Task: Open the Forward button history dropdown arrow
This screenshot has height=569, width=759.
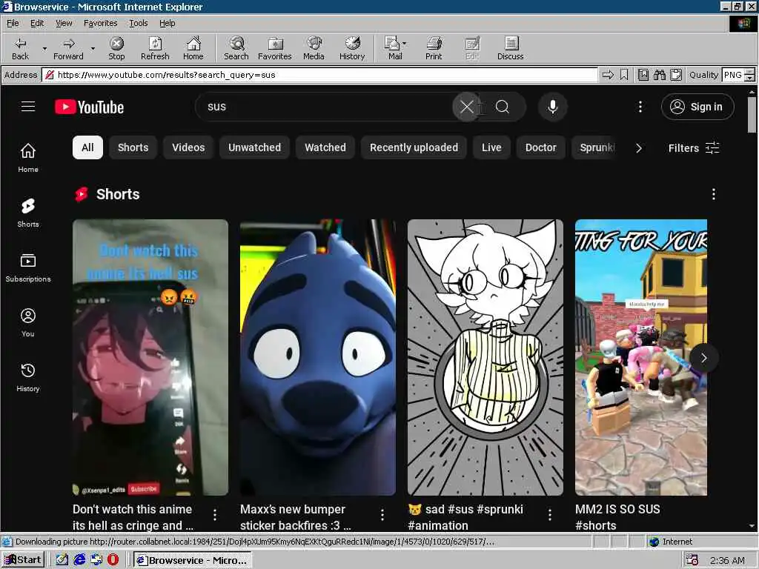Action: (x=93, y=48)
